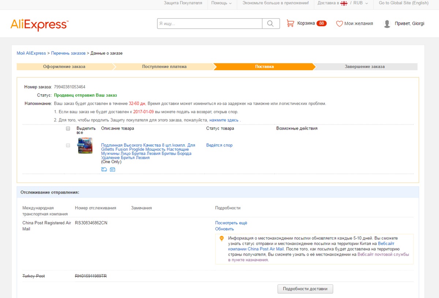Viewport: 439px width, 298px height.
Task: Click the 'Подробности доставки' button
Action: [x=305, y=289]
